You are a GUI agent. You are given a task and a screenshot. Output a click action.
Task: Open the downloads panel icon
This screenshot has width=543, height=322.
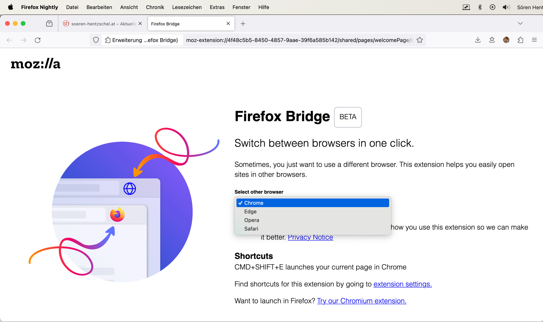(x=478, y=40)
